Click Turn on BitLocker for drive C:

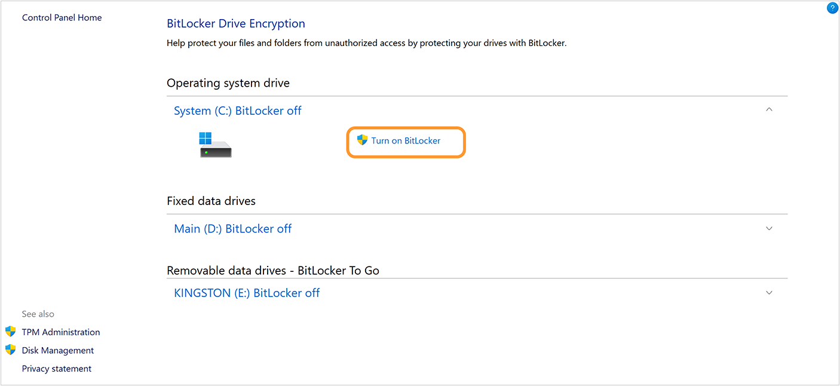(406, 141)
